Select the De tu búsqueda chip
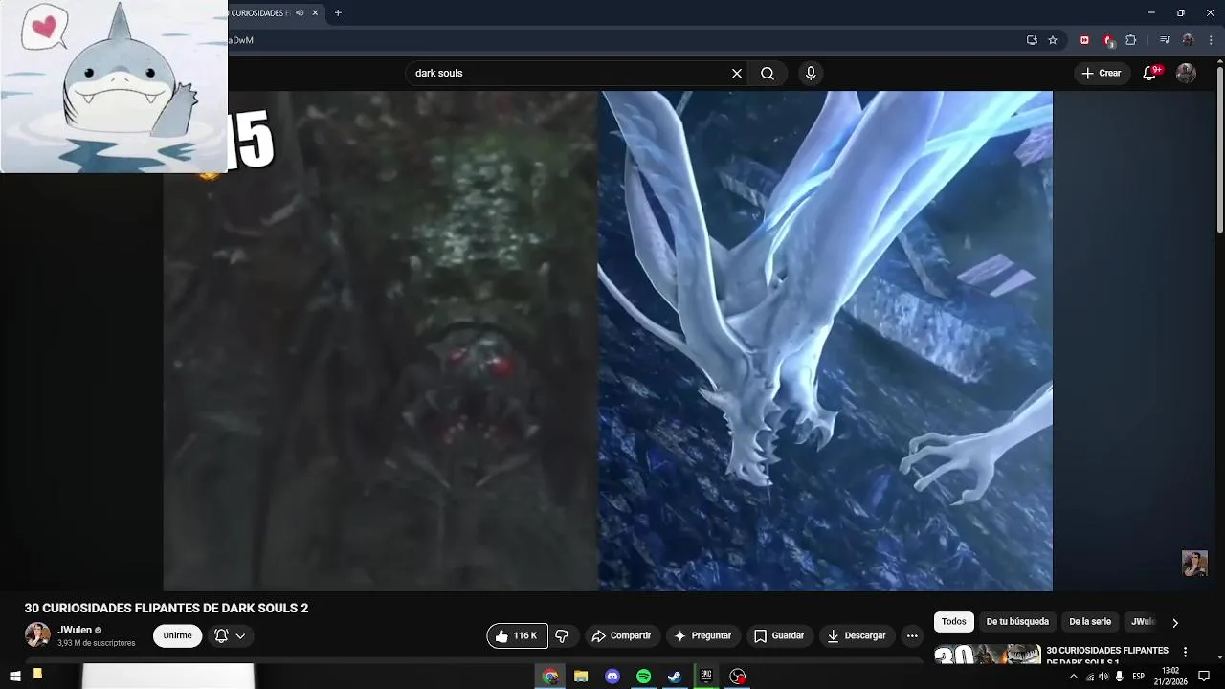1225x689 pixels. pos(1017,622)
